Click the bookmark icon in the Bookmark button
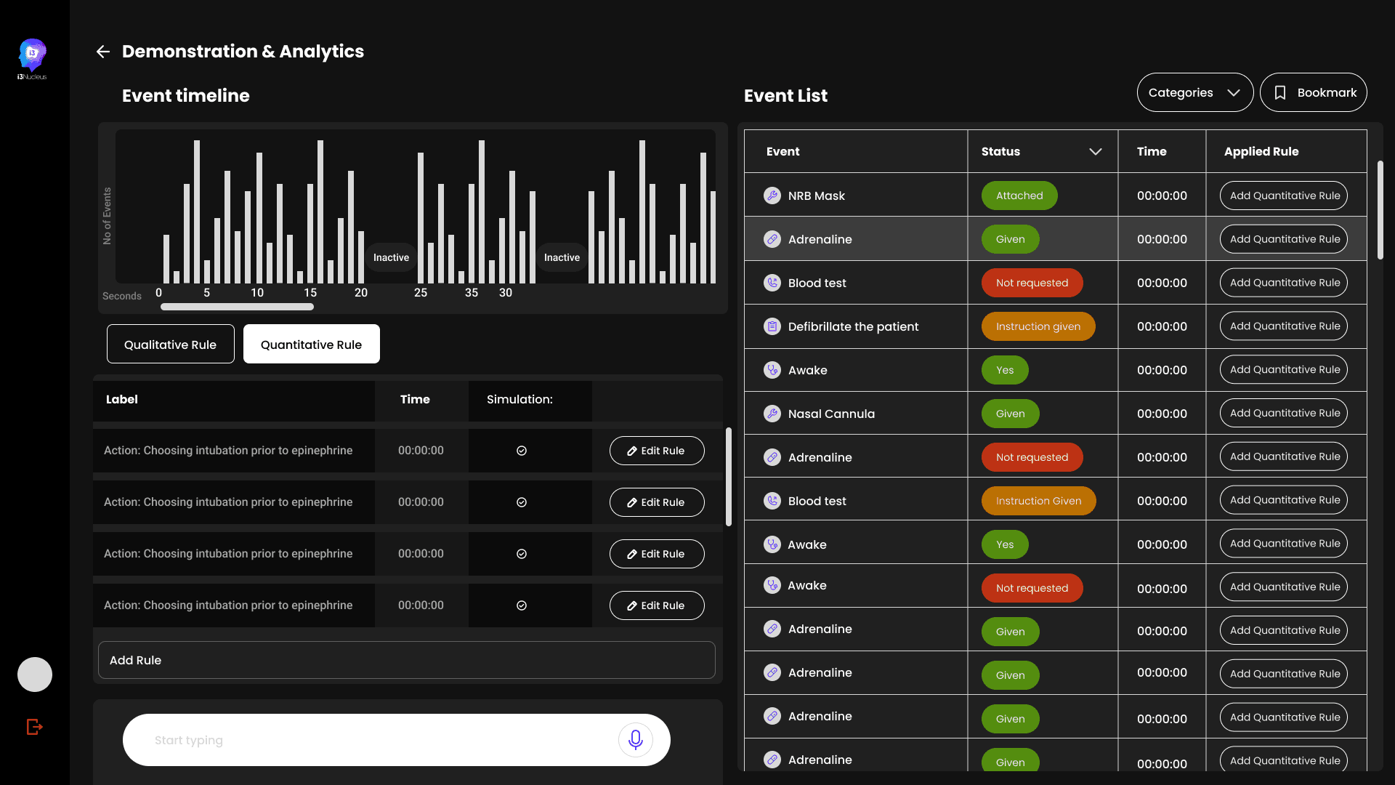The height and width of the screenshot is (785, 1395). point(1280,93)
